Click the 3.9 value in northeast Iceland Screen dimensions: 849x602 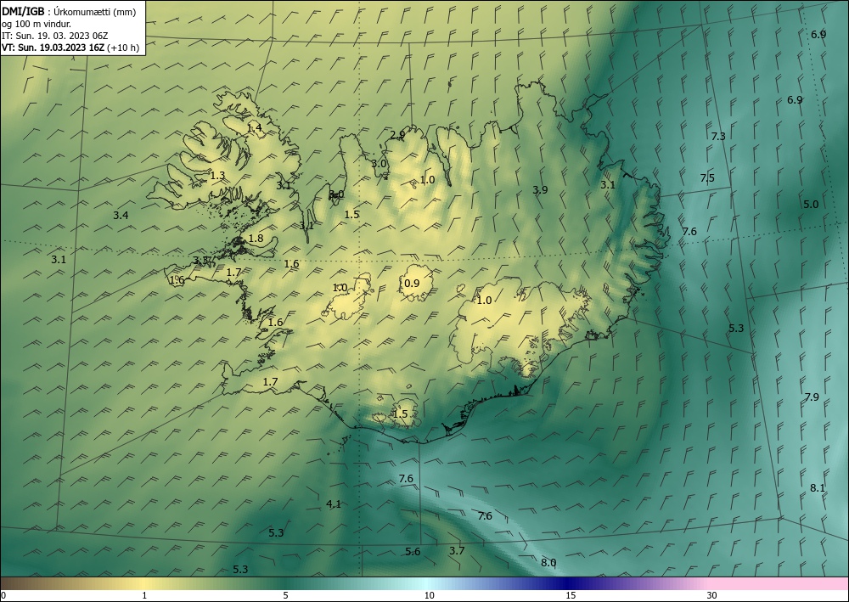pyautogui.click(x=540, y=189)
